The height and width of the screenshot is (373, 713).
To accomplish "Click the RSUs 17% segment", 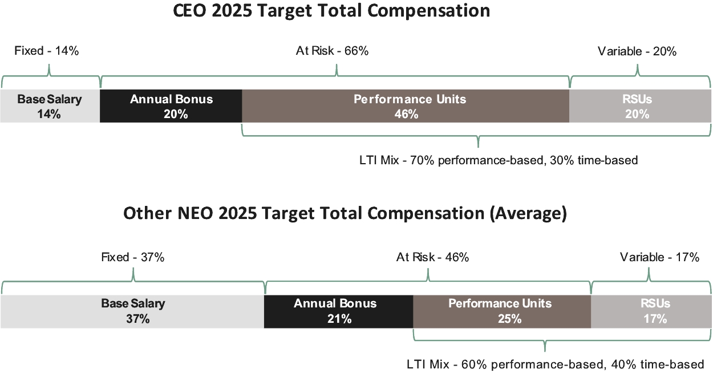I will pyautogui.click(x=651, y=311).
